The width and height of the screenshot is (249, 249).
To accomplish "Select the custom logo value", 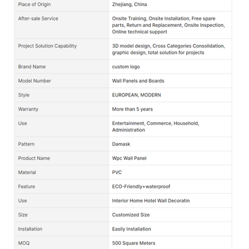I will 126,67.
